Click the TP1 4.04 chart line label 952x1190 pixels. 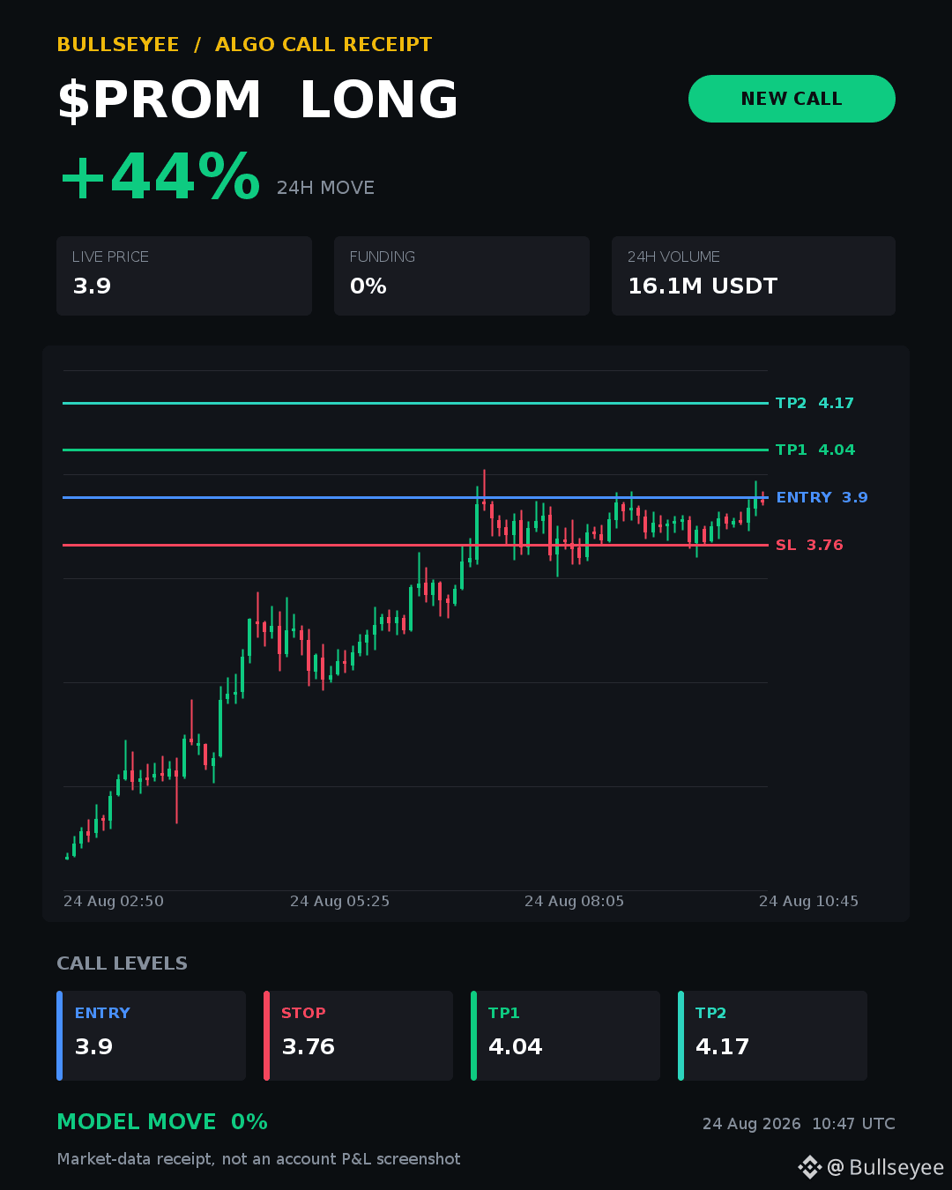tap(815, 450)
